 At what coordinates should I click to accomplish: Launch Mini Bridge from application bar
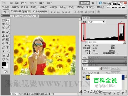(17, 3)
